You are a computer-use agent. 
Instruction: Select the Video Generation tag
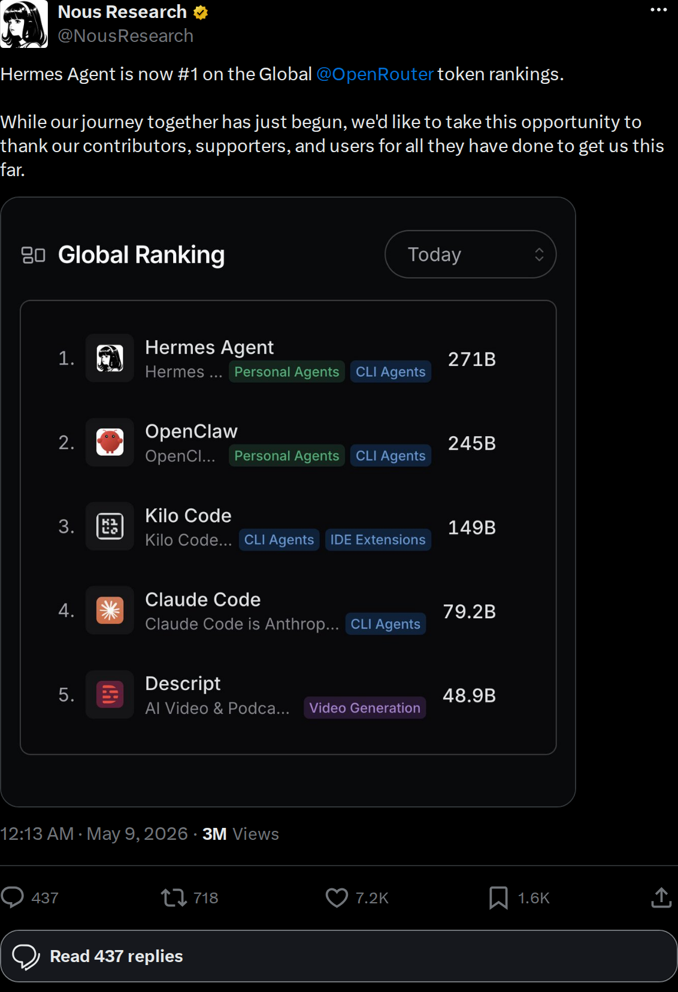click(x=365, y=707)
